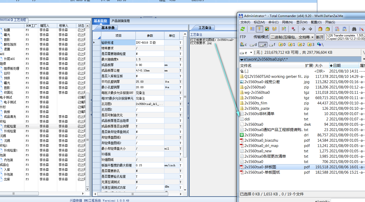365x202 pixels.
Task: Open the 命令(C) menu
Action: coord(274,22)
